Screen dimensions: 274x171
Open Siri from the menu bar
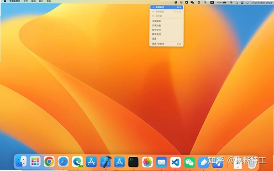(248, 3)
